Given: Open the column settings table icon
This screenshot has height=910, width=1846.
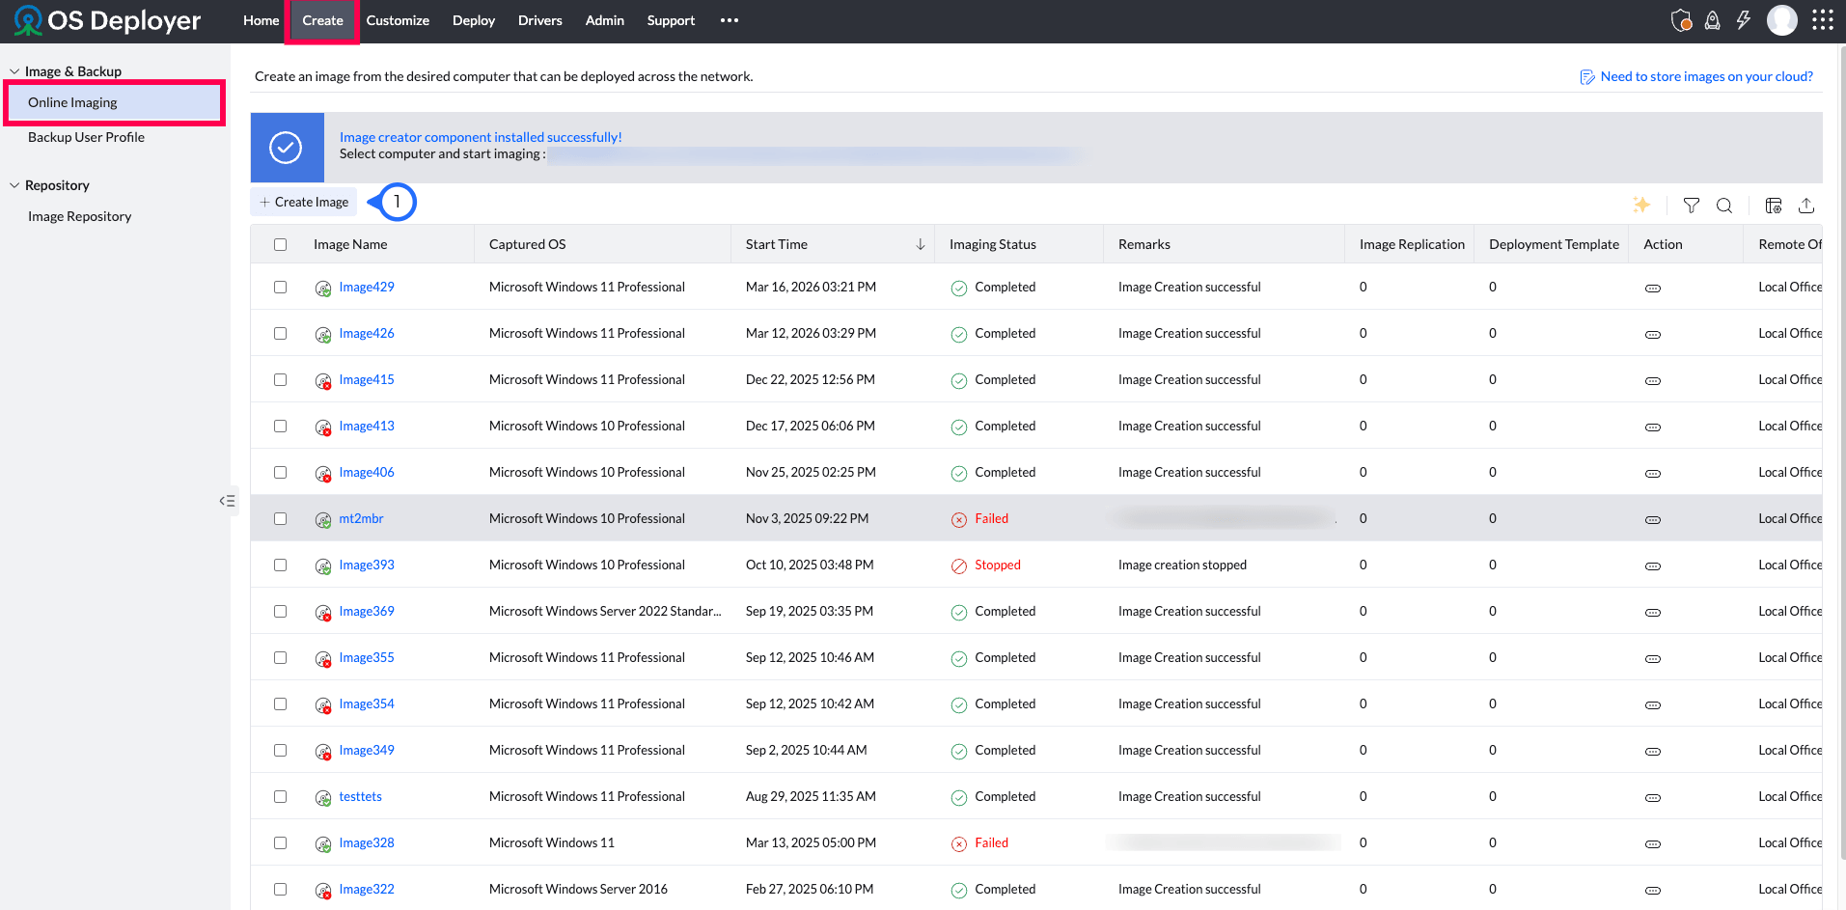Looking at the screenshot, I should coord(1773,205).
